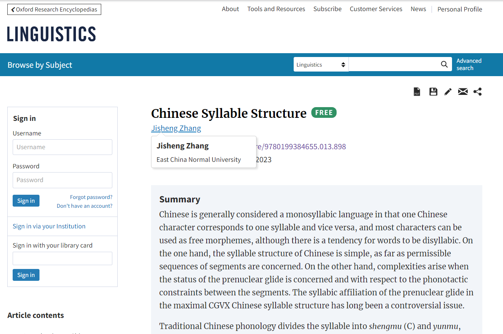Go back to Oxford Research Encyclopedias
This screenshot has height=334, width=503.
(54, 10)
